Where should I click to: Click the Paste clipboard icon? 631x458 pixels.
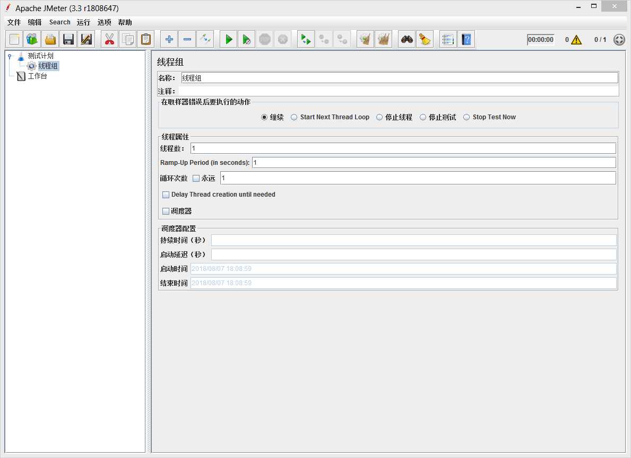click(x=146, y=39)
